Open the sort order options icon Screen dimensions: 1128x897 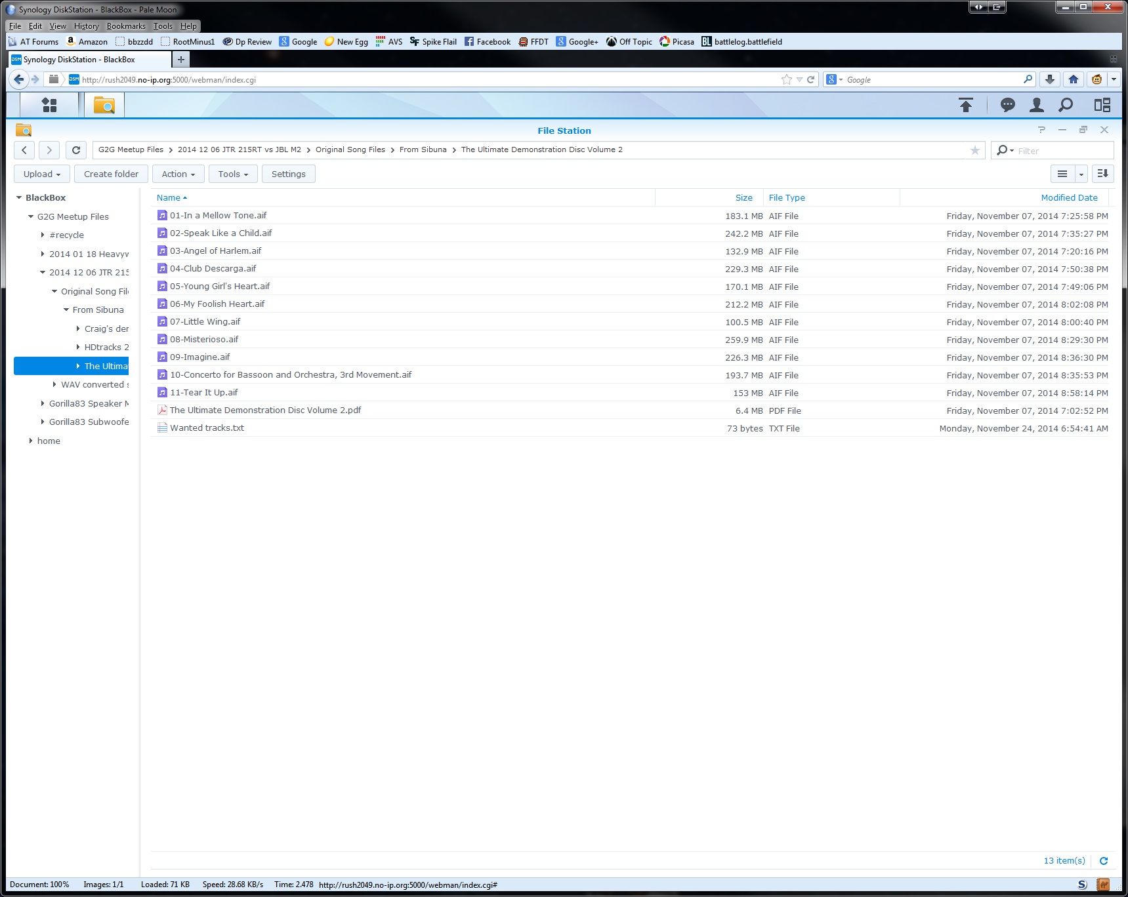pyautogui.click(x=1102, y=174)
